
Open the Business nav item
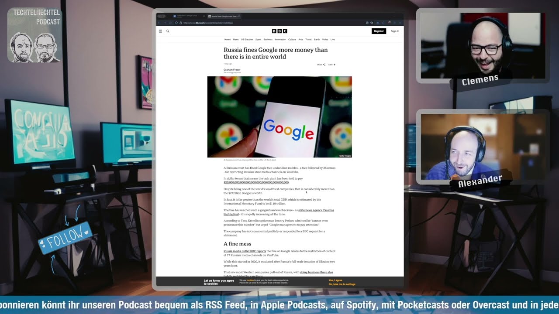(268, 40)
